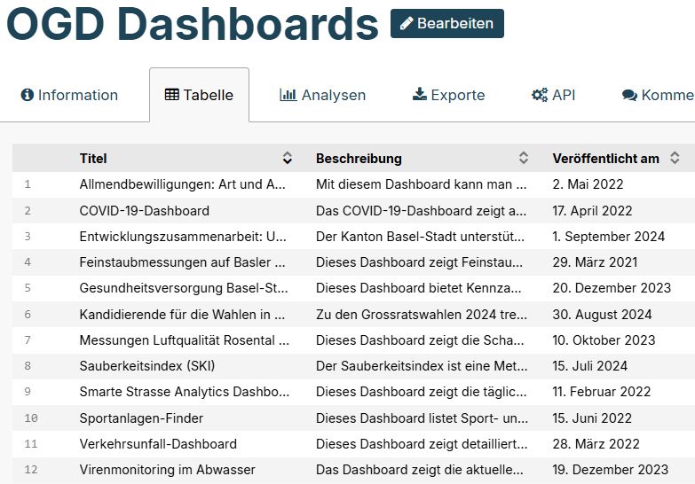Viewport: 695px width, 484px height.
Task: Sort by Veröffentlicht am column arrows
Action: 675,158
